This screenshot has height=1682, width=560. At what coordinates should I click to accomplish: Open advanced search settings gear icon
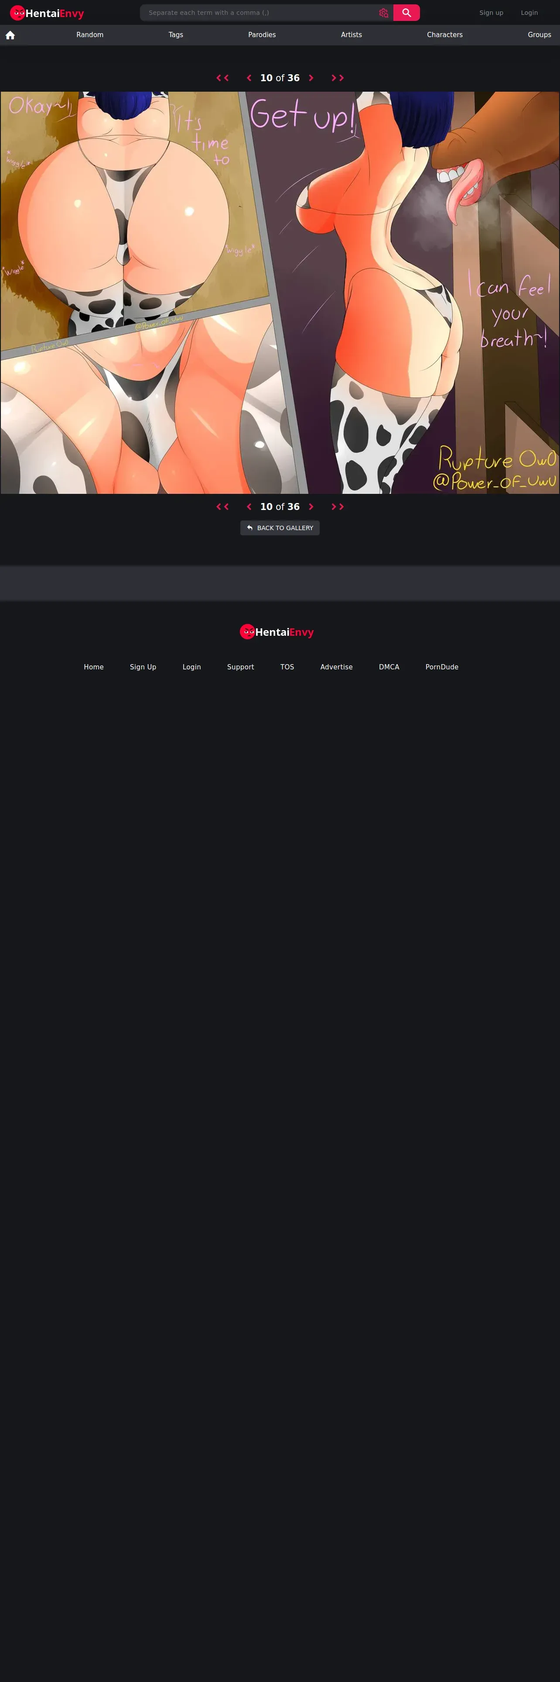click(383, 12)
